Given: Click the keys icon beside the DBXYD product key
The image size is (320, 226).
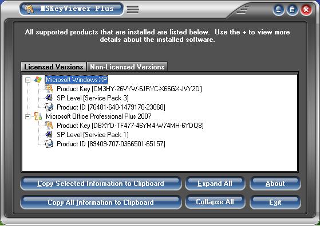Looking at the screenshot, I should point(49,126).
